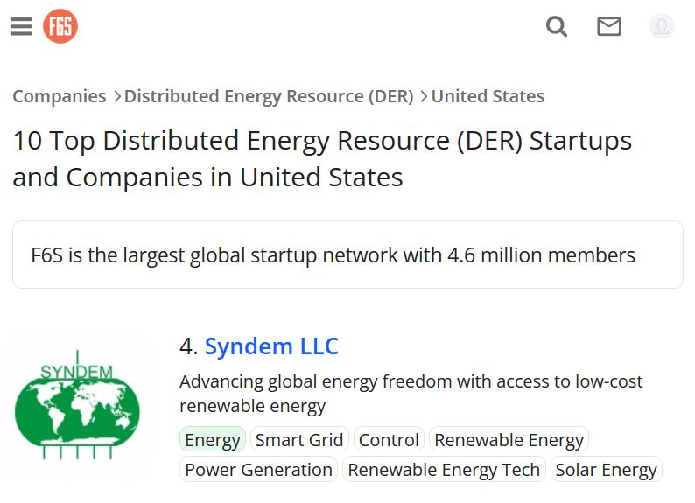Pick the Solar Energy tag
695x503 pixels.
click(606, 470)
